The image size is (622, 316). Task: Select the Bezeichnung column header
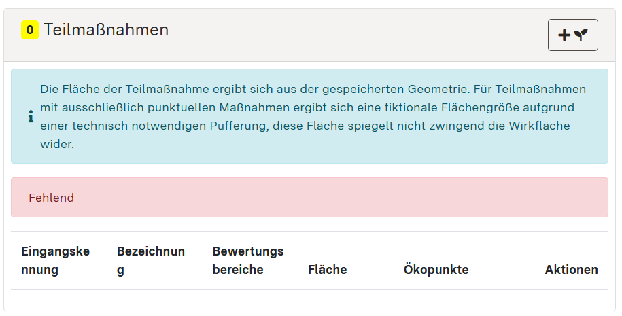150,260
